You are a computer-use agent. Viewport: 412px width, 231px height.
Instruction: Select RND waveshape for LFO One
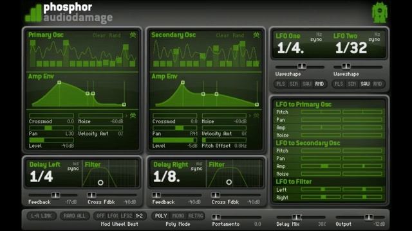coord(319,84)
